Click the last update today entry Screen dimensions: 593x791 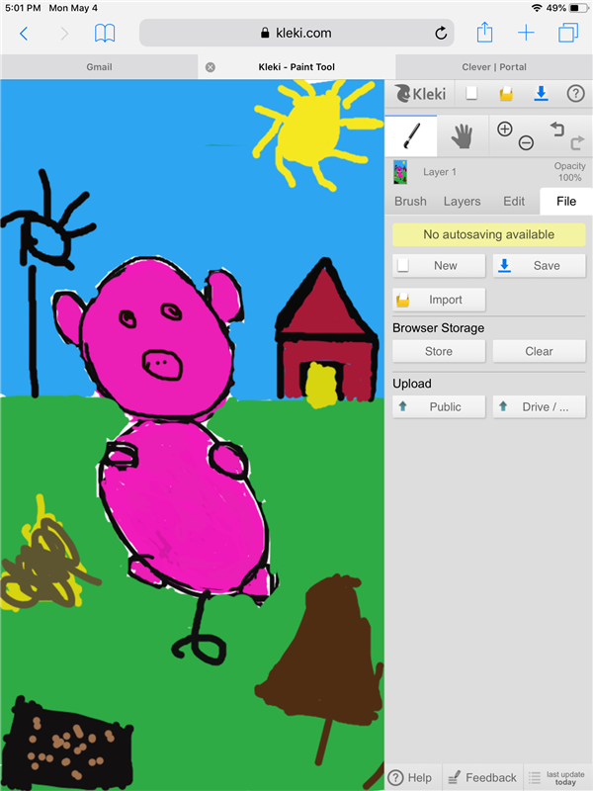557,778
